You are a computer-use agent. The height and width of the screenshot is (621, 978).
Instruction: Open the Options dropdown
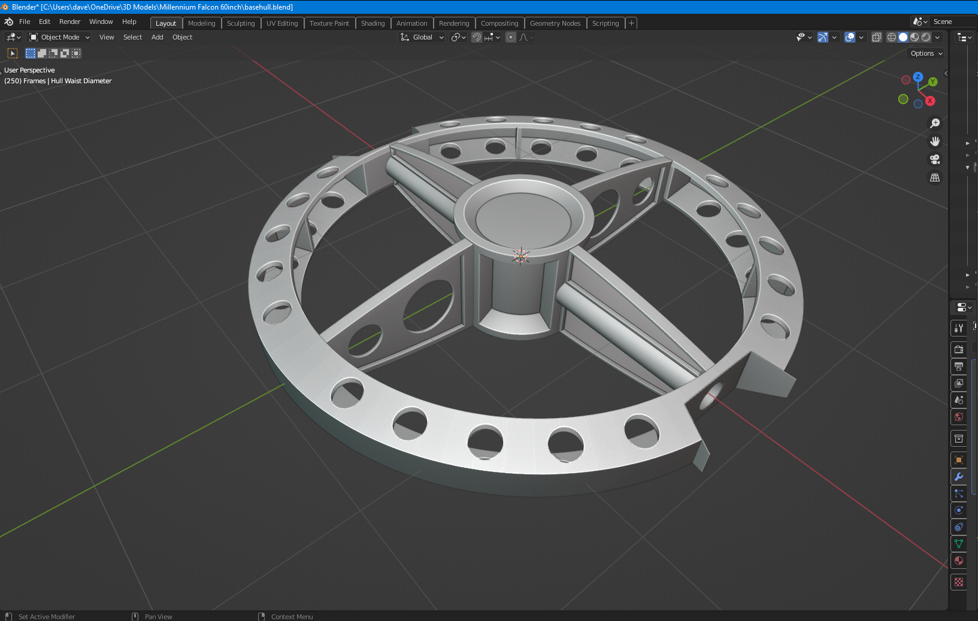[x=926, y=53]
